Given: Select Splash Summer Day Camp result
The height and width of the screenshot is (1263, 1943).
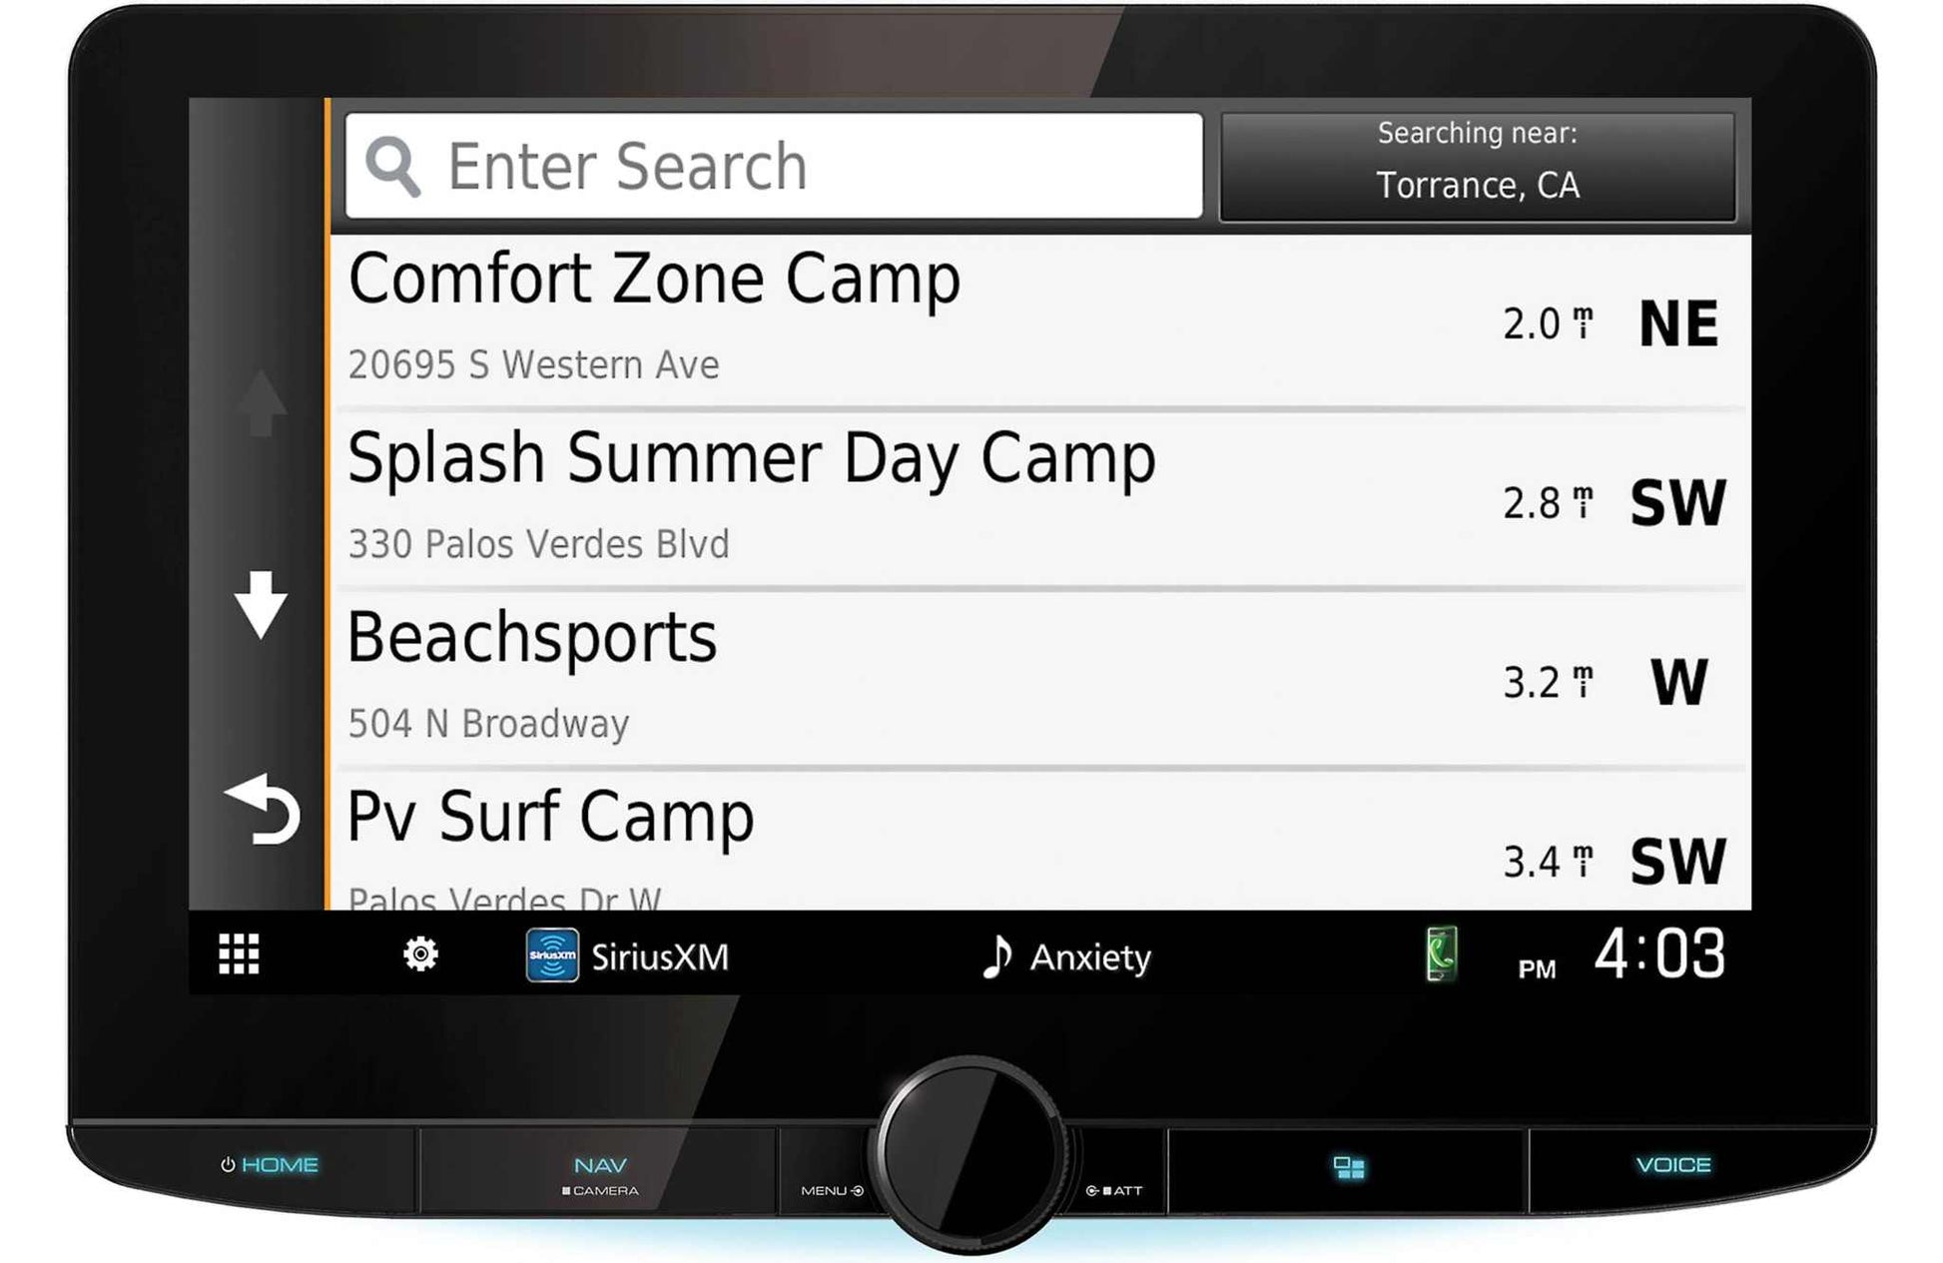Looking at the screenshot, I should tap(1039, 500).
